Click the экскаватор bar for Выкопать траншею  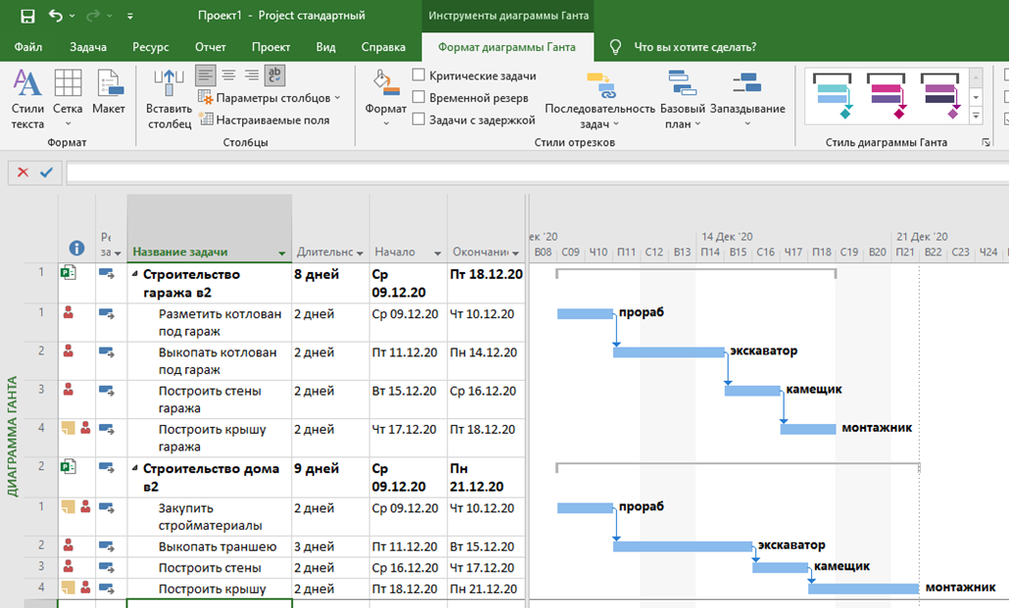coord(683,547)
